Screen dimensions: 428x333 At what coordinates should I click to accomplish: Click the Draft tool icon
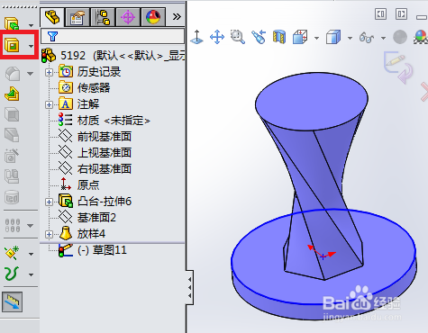(12, 135)
